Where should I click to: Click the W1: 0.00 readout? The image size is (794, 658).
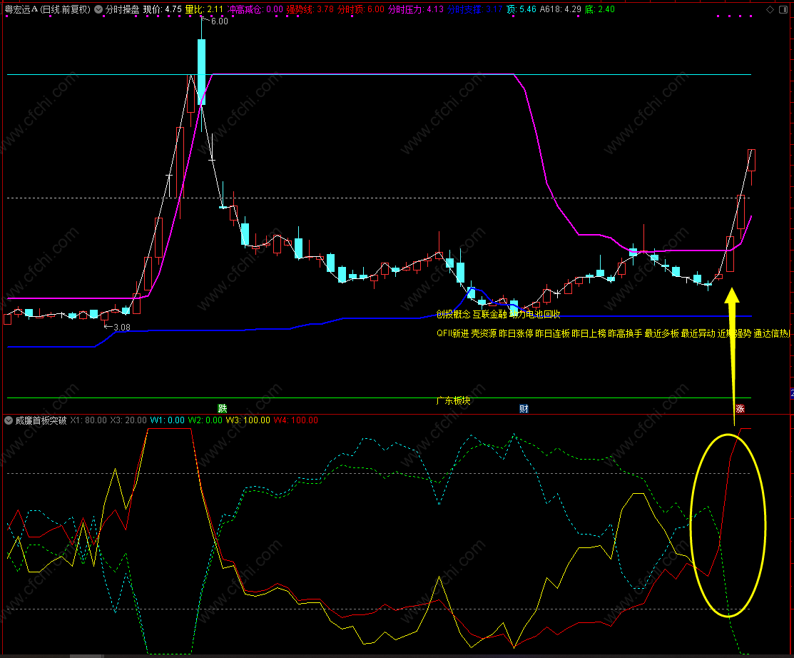coord(168,420)
